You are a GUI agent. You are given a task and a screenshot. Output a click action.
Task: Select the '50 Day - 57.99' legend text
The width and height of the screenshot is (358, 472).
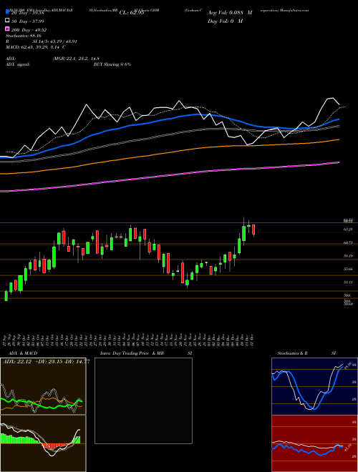click(28, 21)
